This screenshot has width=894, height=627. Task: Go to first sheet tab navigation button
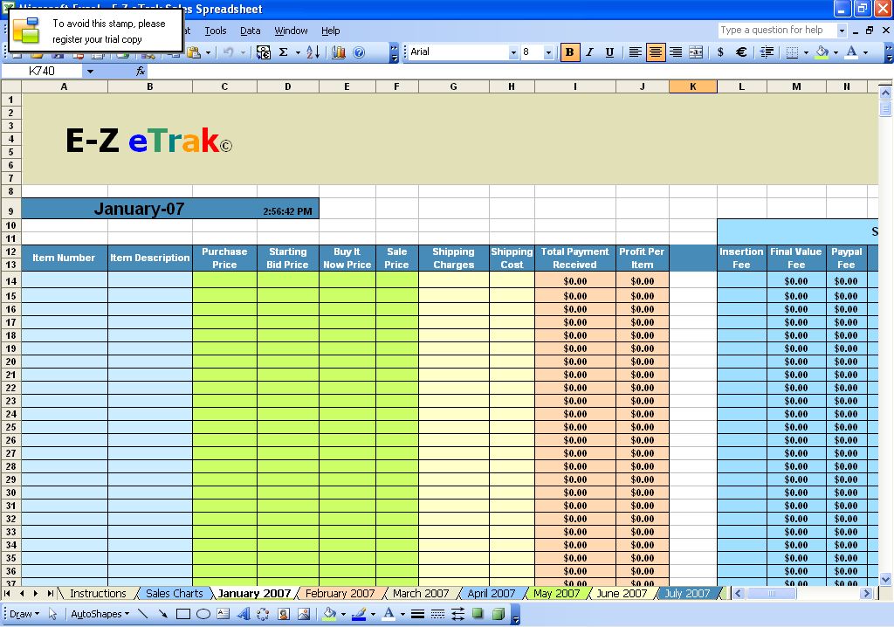[7, 593]
